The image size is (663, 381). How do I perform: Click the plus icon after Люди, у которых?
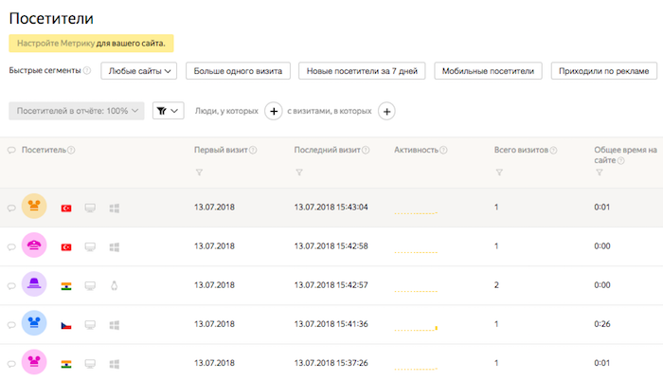coord(273,111)
